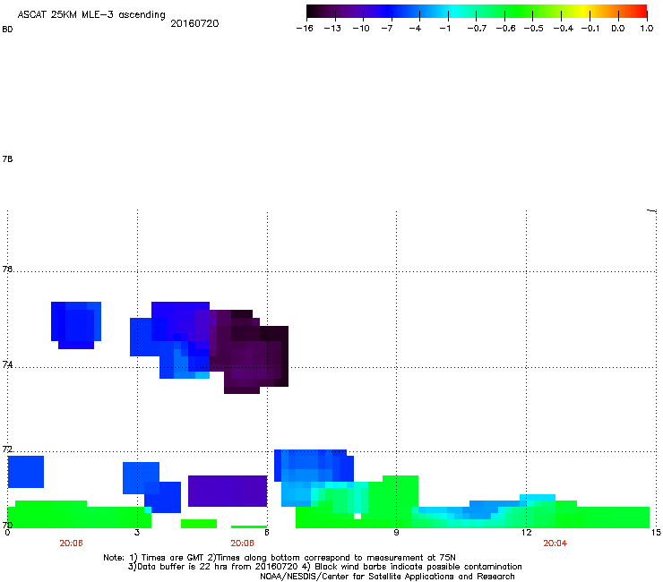Click the NOAA/NESDIS credit line
Image resolution: width=663 pixels, height=582 pixels.
coord(387,577)
